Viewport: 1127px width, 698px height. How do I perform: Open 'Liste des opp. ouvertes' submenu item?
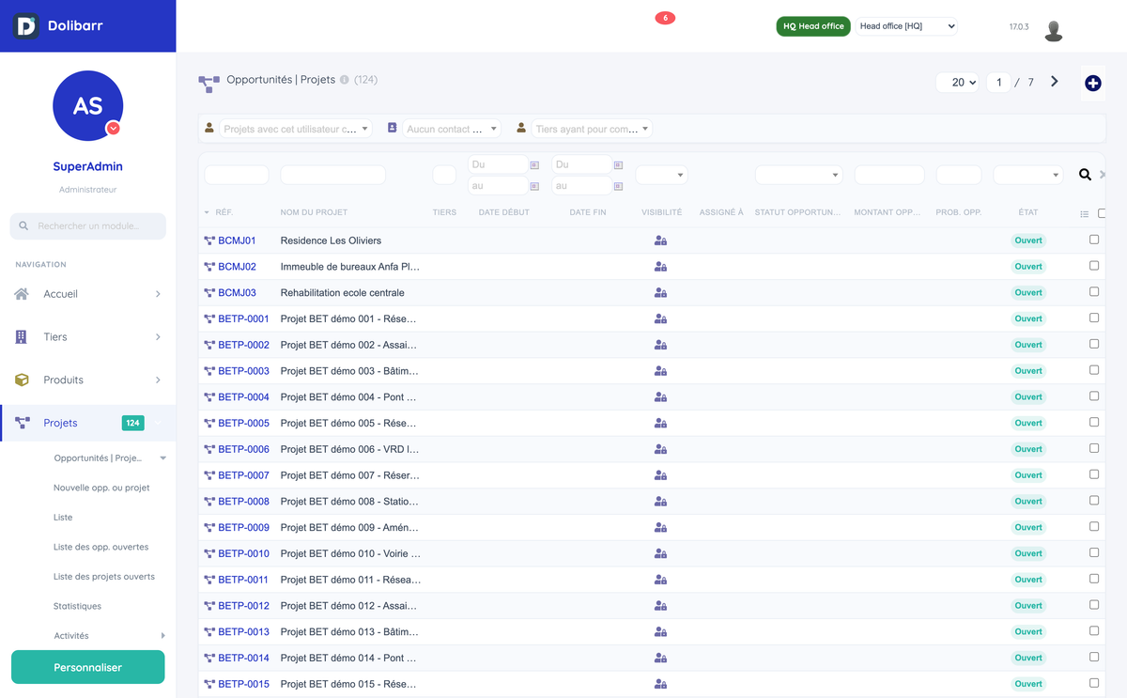tap(100, 547)
